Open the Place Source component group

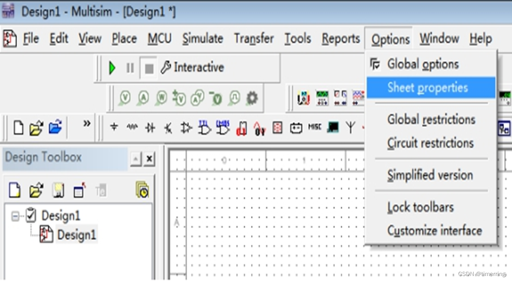click(x=114, y=127)
